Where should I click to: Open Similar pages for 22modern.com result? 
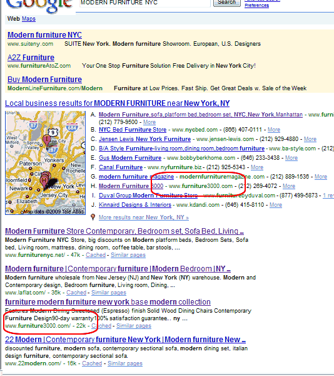(125, 363)
